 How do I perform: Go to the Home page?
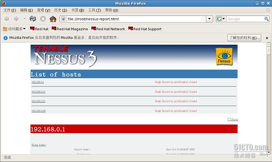click(53, 19)
